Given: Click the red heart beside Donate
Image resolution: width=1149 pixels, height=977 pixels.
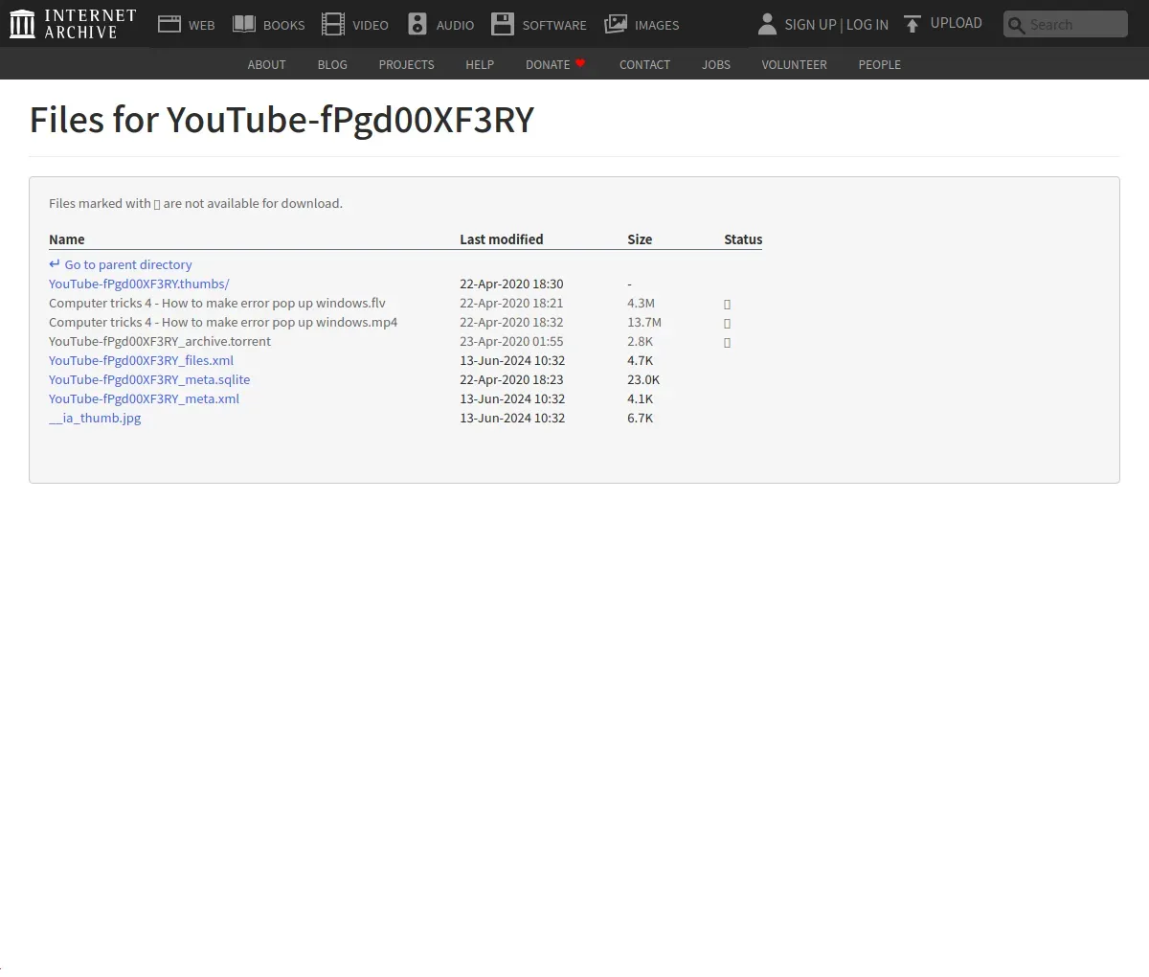Looking at the screenshot, I should pyautogui.click(x=580, y=63).
